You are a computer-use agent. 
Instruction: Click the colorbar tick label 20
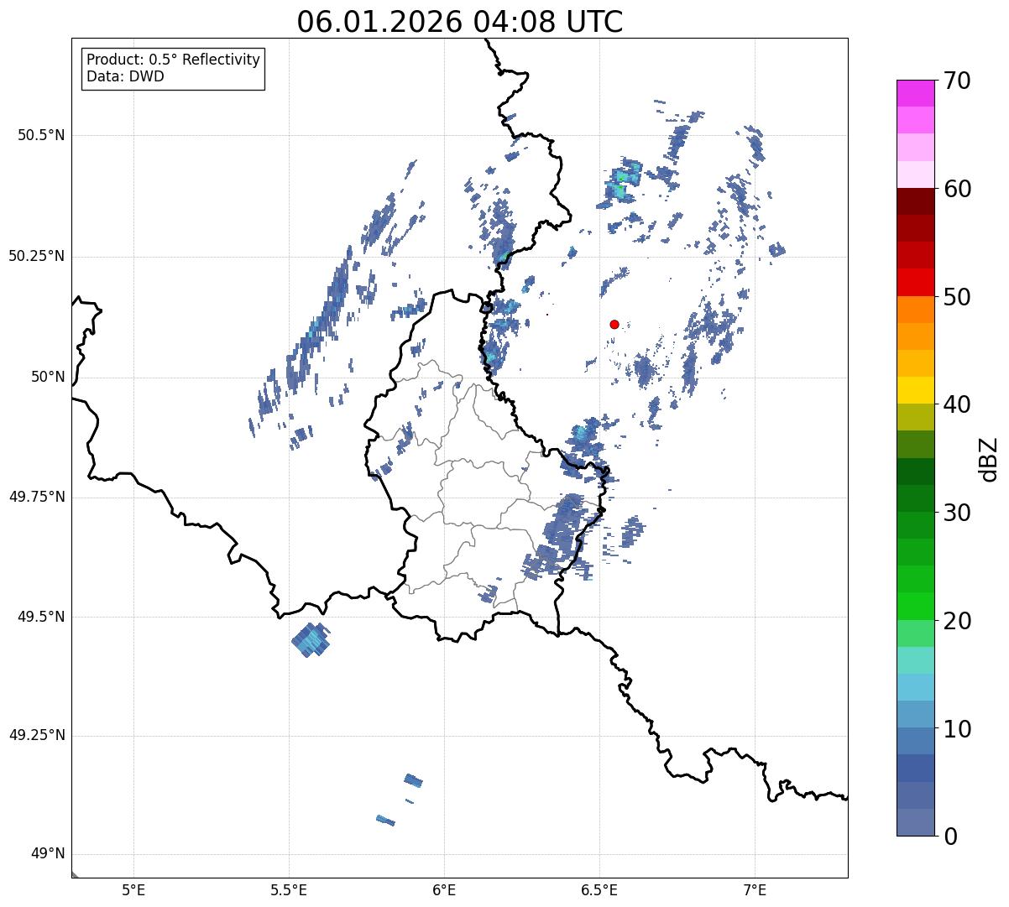[958, 621]
